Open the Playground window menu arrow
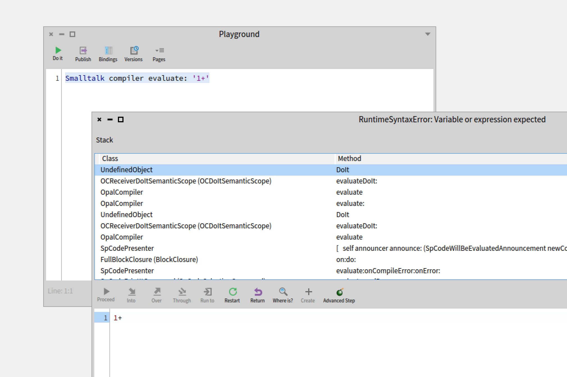The image size is (567, 377). point(427,34)
